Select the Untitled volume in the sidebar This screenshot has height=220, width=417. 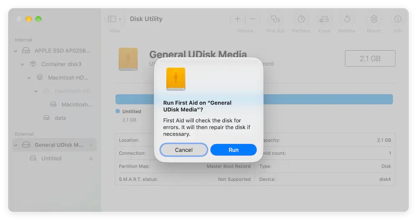tap(51, 158)
